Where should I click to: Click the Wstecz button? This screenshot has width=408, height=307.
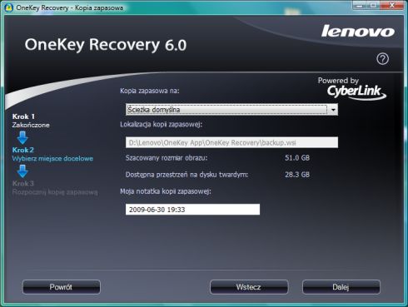coord(249,287)
